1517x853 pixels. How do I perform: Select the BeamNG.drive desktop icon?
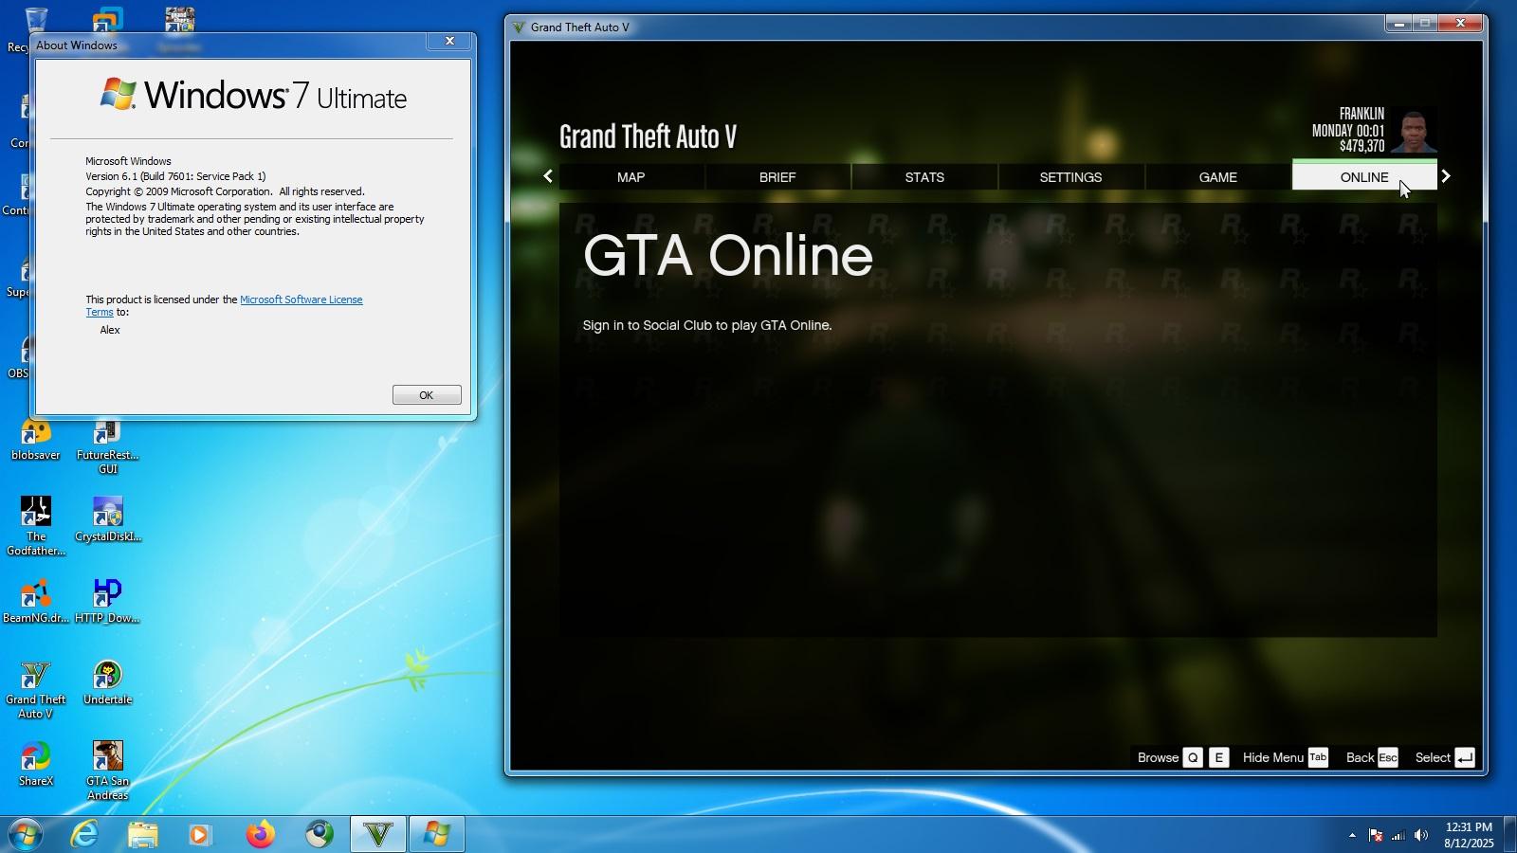coord(36,601)
